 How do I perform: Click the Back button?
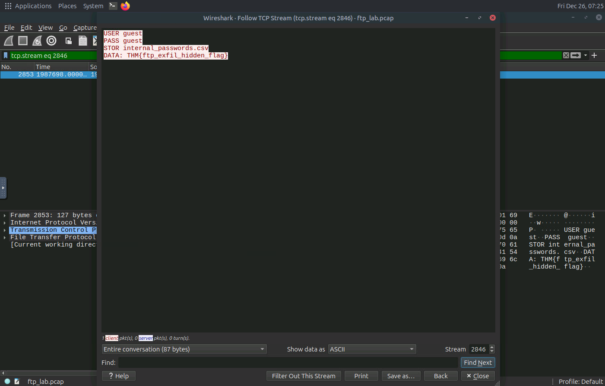coord(441,376)
